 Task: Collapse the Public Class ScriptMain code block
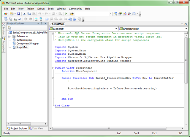pyautogui.click(x=53, y=68)
